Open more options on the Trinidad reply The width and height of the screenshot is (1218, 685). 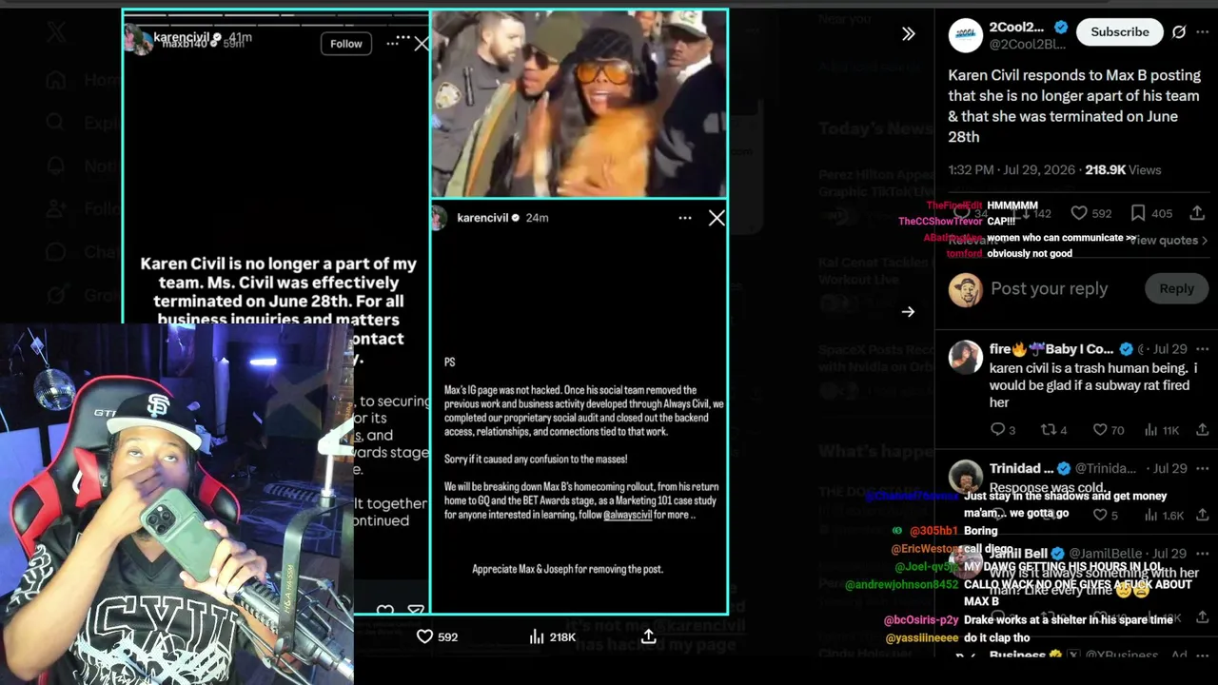(x=1203, y=468)
